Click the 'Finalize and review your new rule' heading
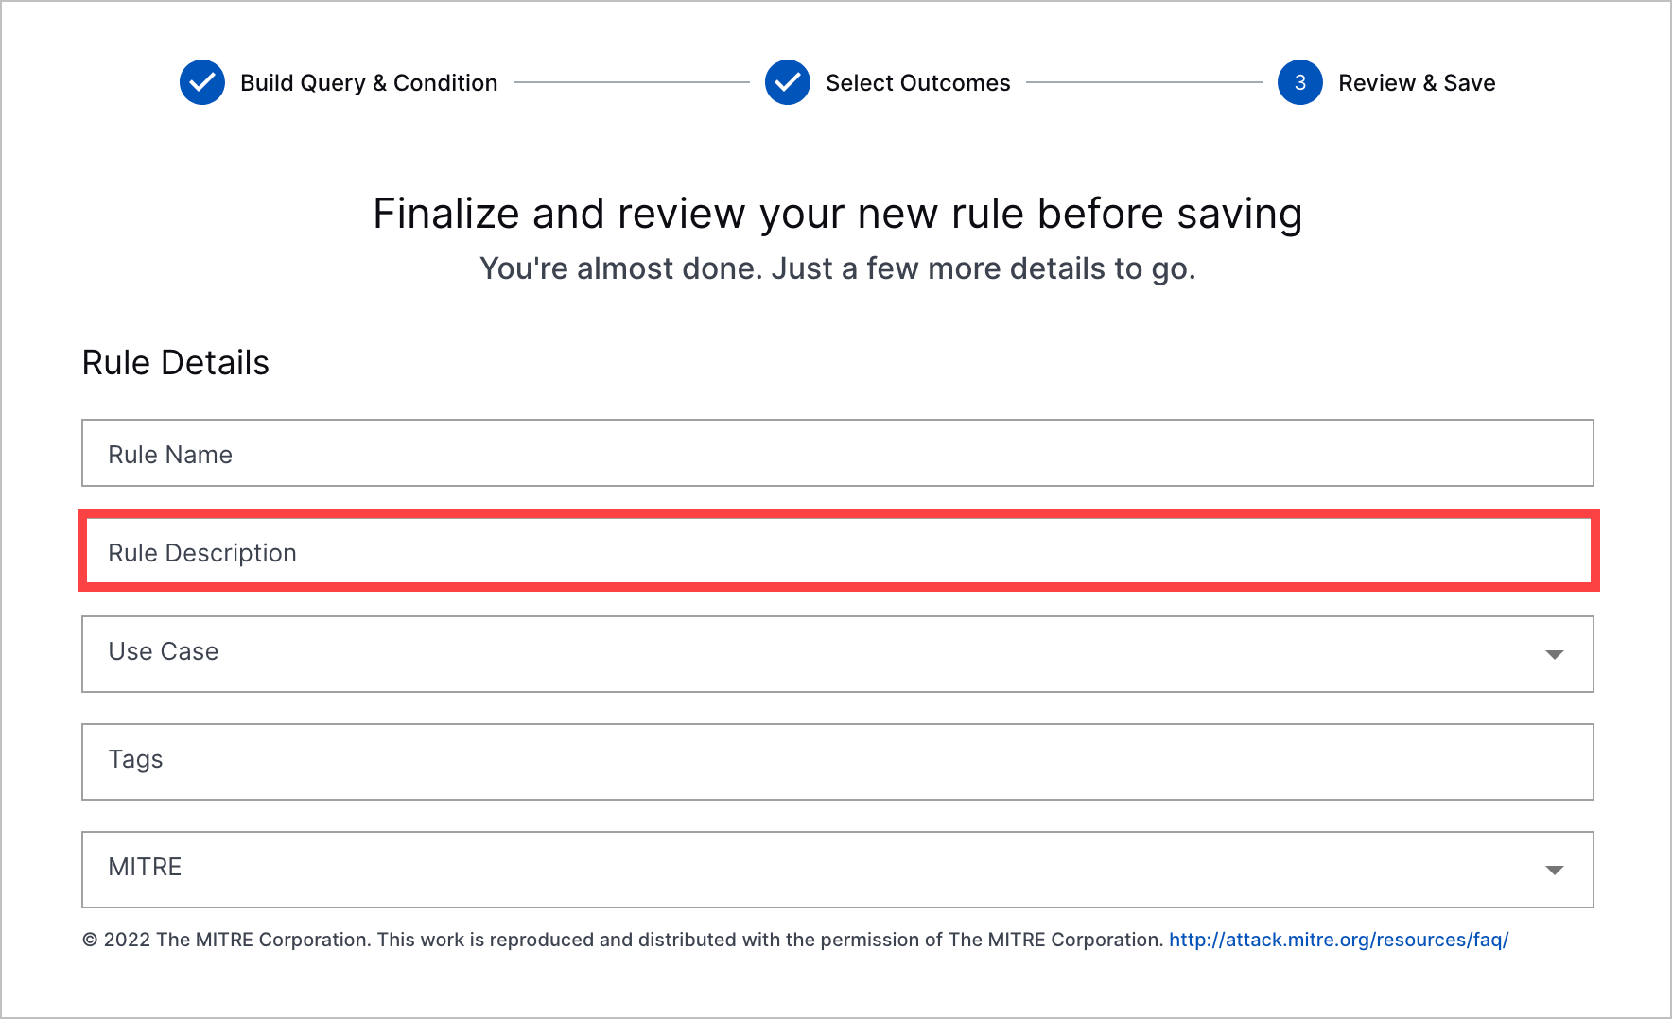Image resolution: width=1672 pixels, height=1019 pixels. click(x=838, y=214)
